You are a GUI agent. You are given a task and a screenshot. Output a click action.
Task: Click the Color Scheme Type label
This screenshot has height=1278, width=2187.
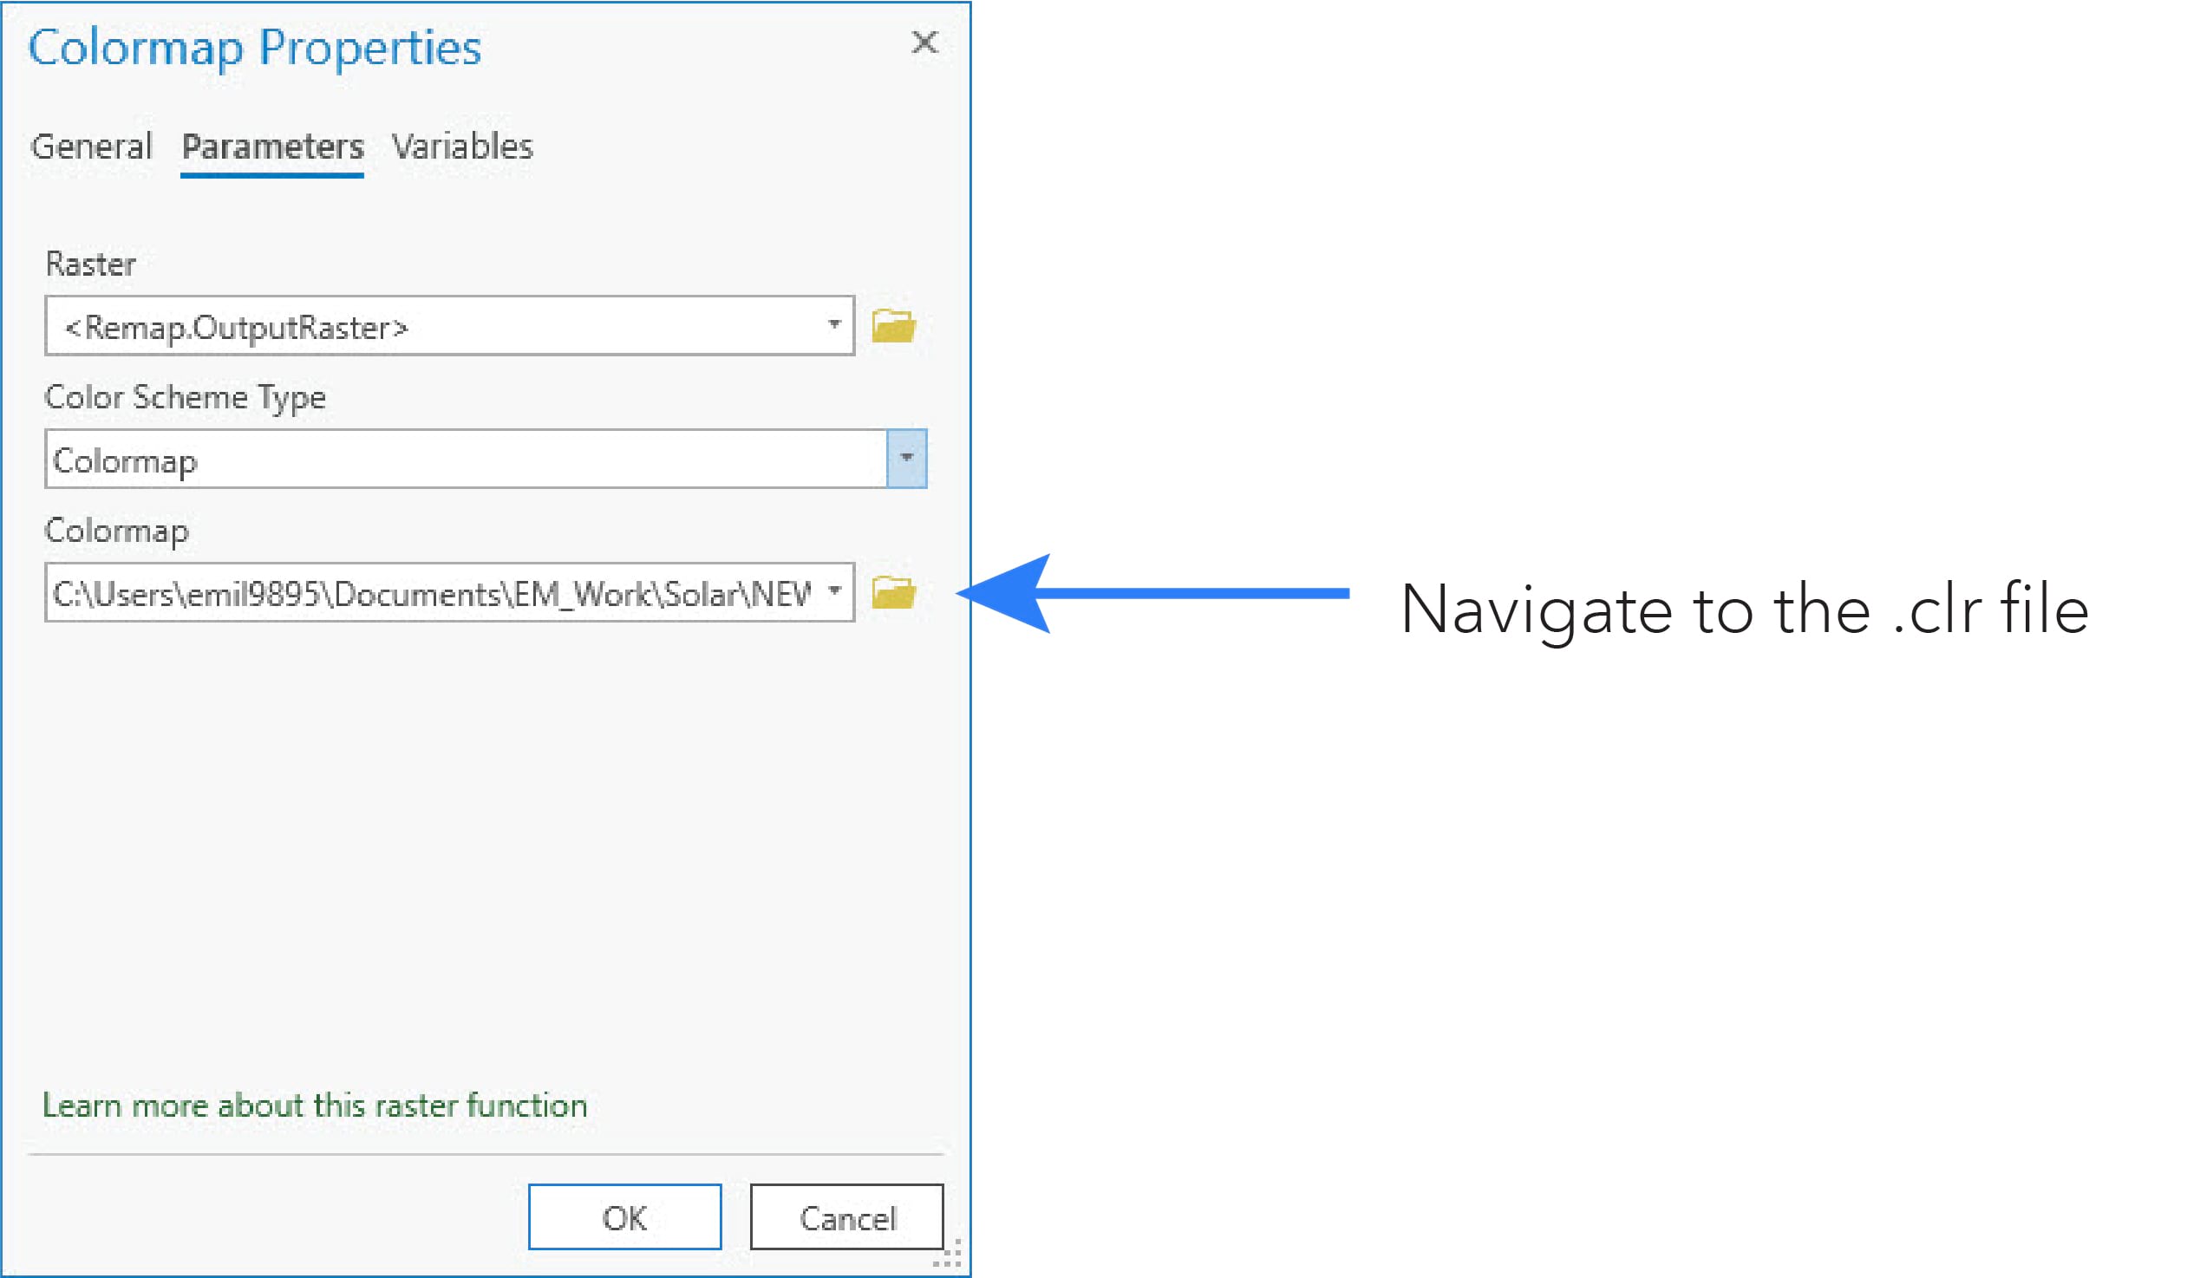pos(185,397)
